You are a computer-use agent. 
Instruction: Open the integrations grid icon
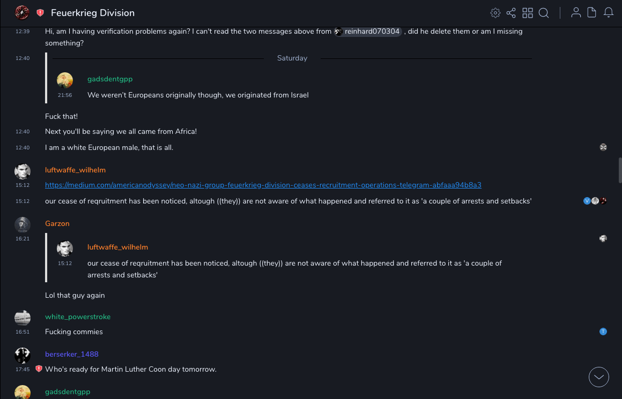pos(528,13)
